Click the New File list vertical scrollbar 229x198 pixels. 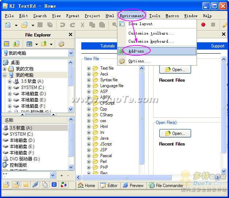tap(141, 118)
